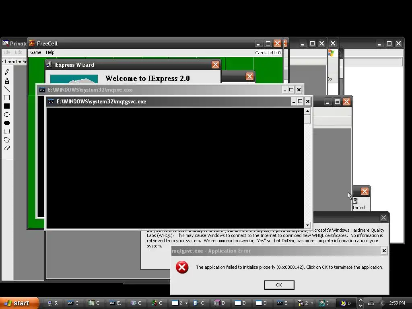Choose the Straight Line tool
Viewport: 412px width, 309px height.
(x=7, y=89)
